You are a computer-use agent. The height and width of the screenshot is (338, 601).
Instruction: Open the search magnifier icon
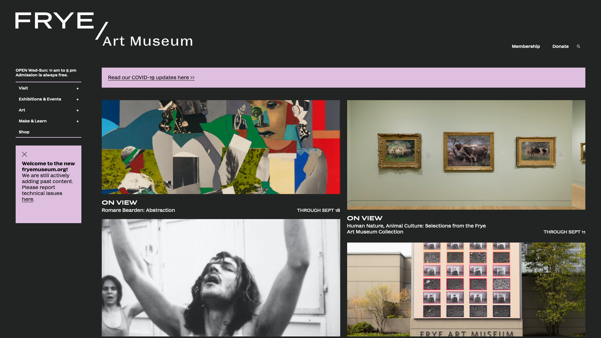click(x=578, y=46)
